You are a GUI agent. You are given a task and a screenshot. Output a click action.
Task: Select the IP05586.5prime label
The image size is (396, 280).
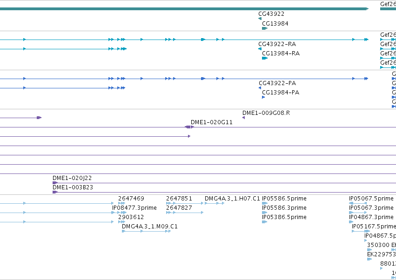[284, 199]
